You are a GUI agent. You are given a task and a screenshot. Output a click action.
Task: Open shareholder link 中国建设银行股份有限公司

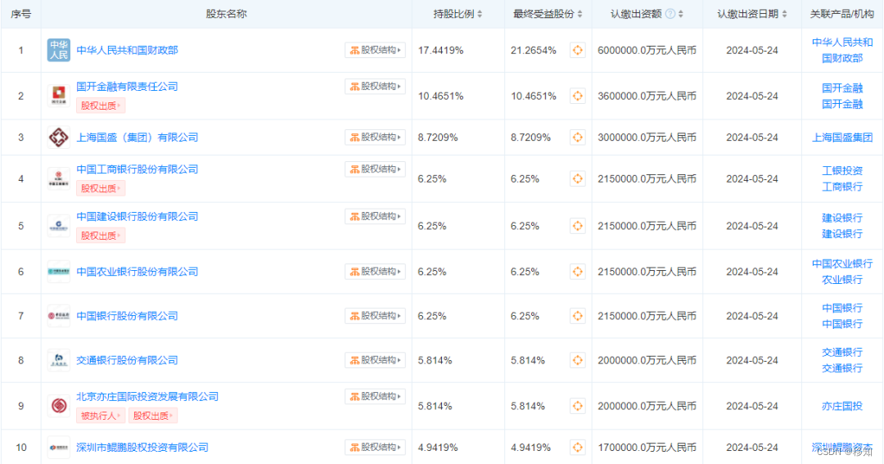point(138,217)
